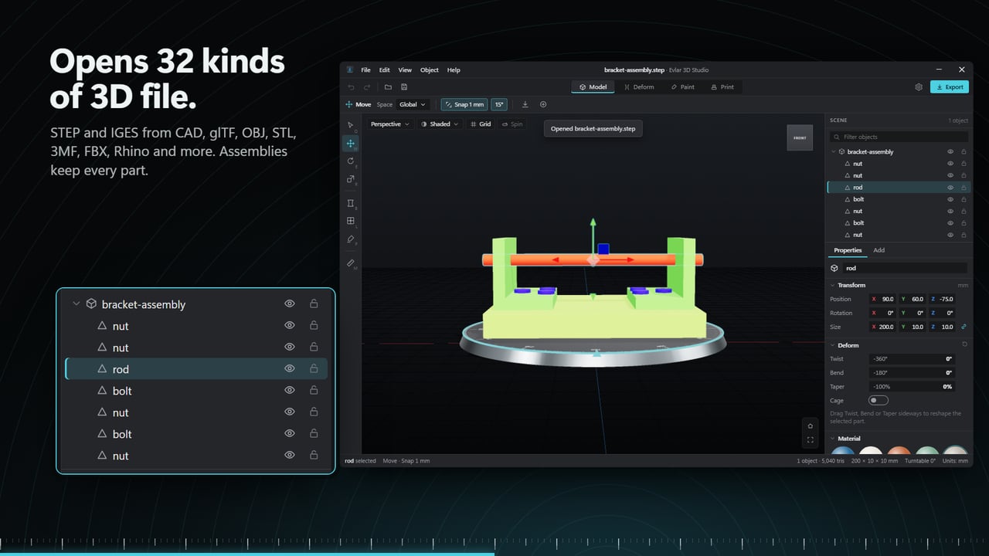Click the blue Z-axis gizmo square

(x=603, y=249)
